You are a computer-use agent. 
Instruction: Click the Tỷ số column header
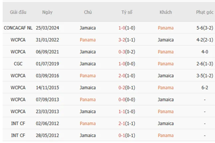127,12
